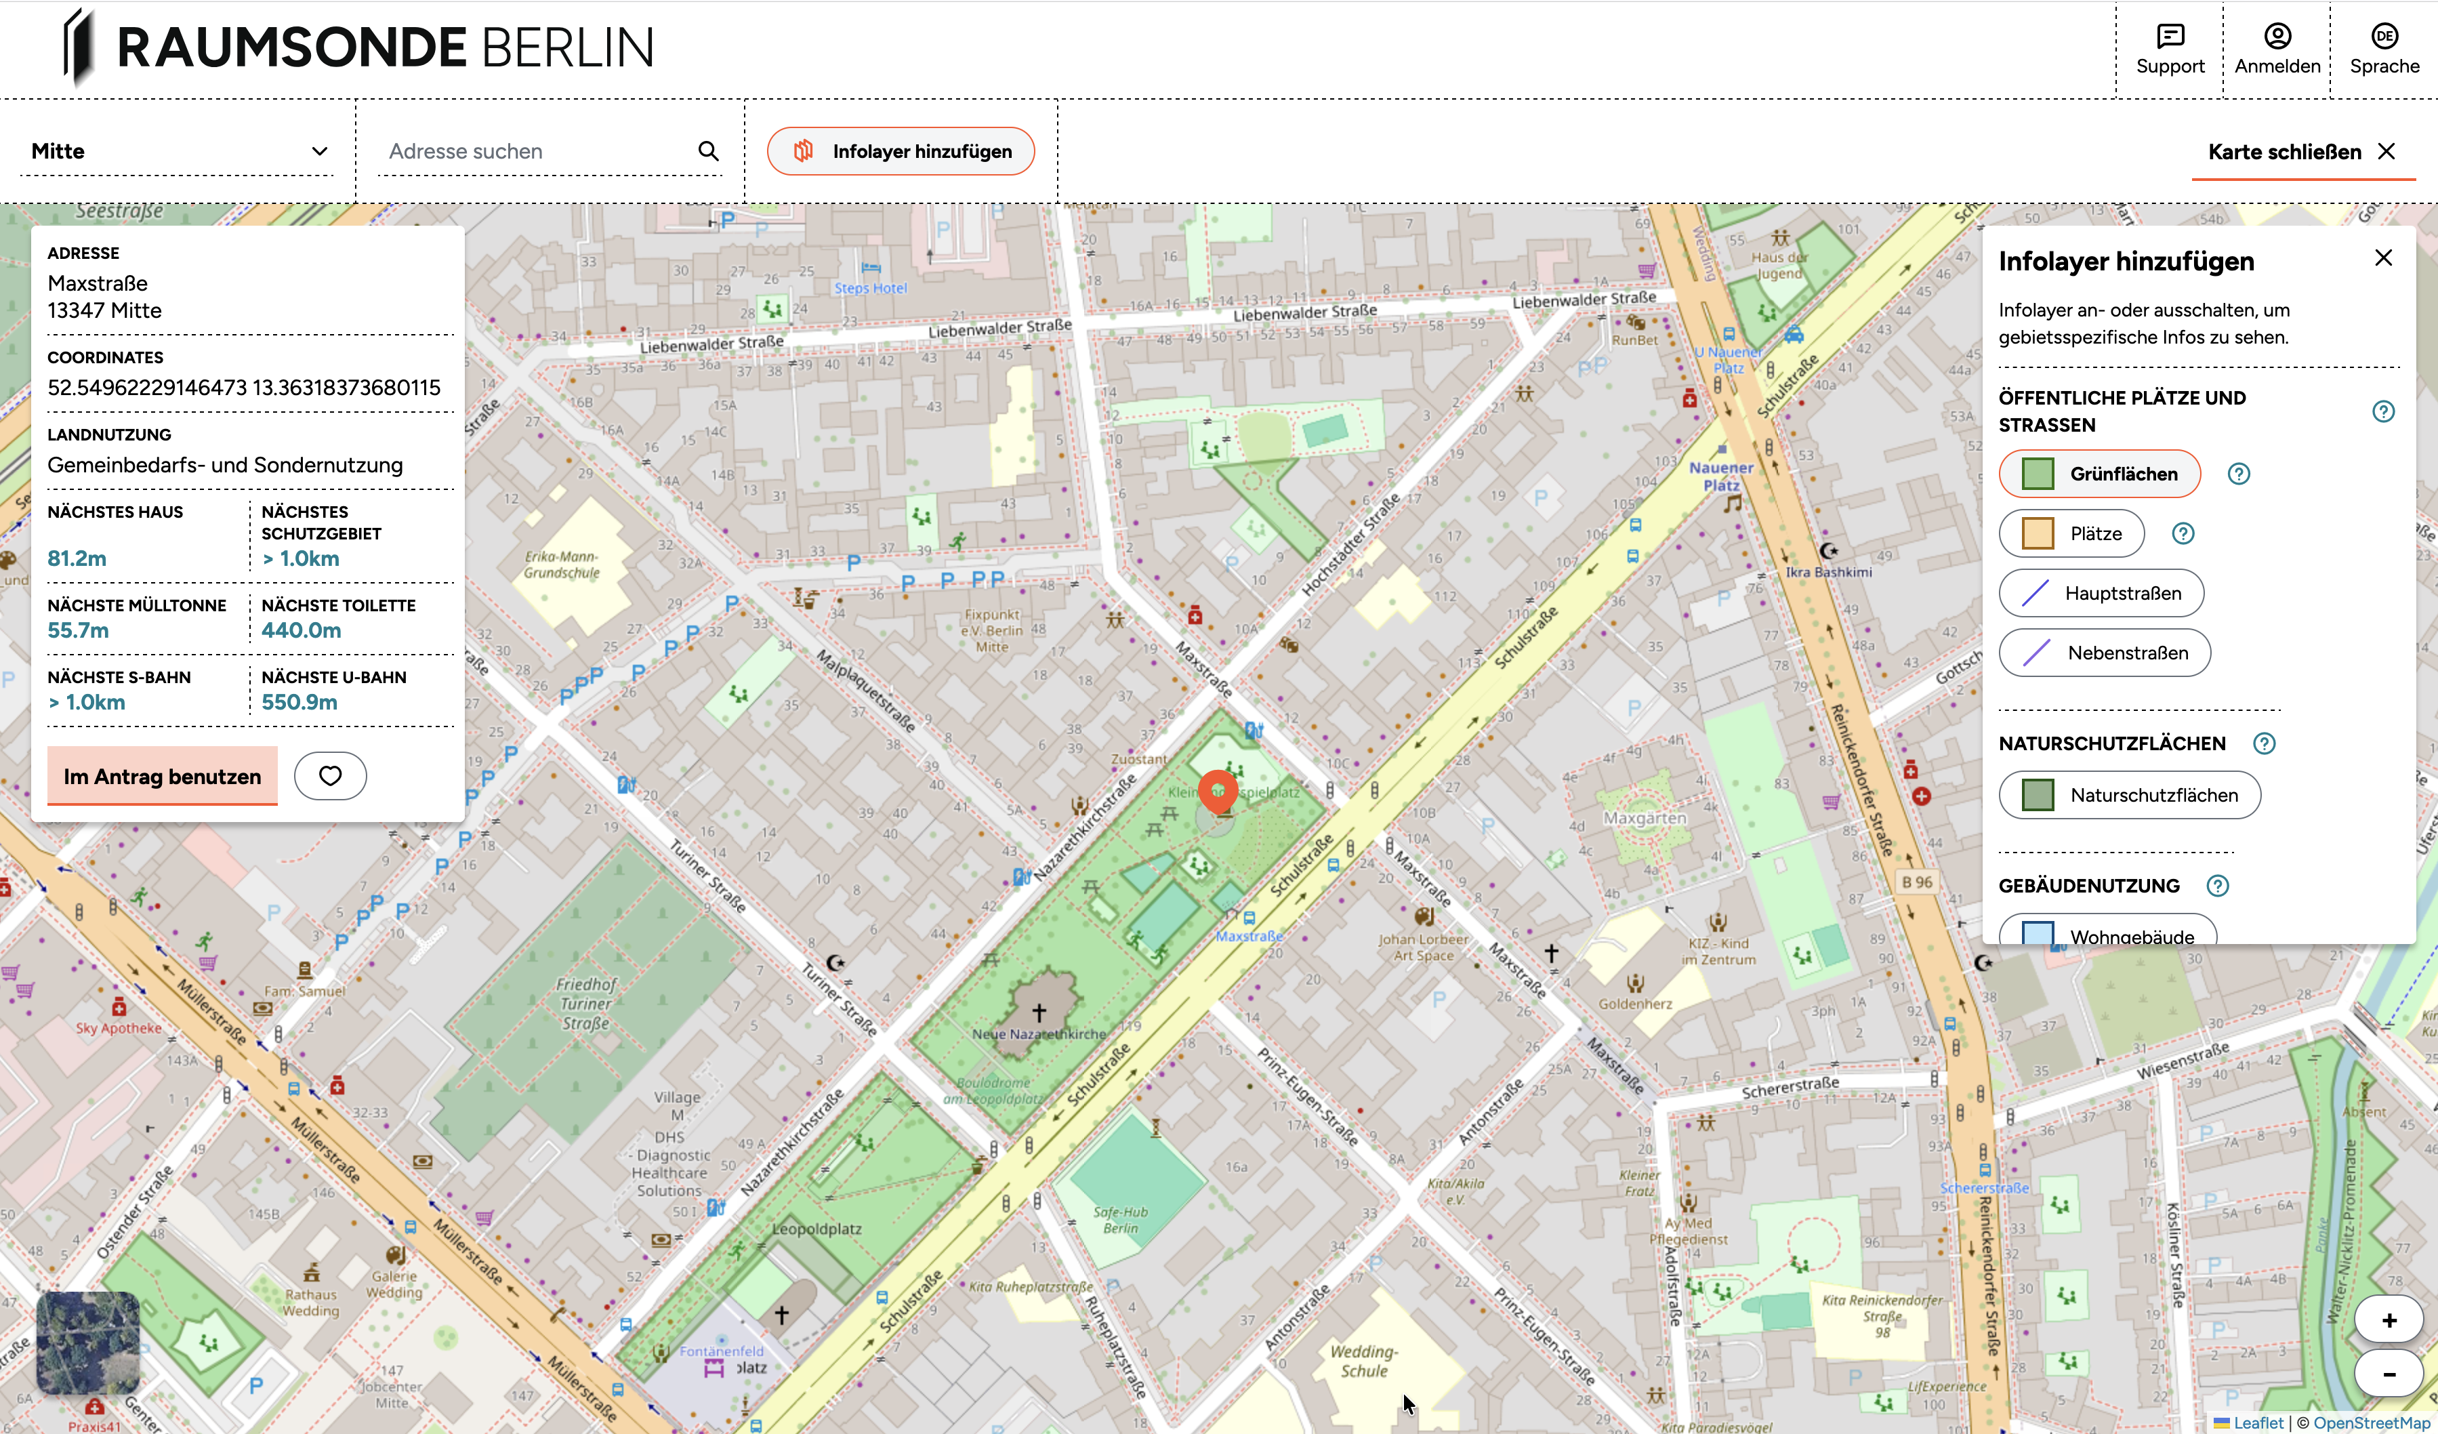Toggle the Grünflächen infolayer
This screenshot has width=2438, height=1434.
click(2099, 474)
